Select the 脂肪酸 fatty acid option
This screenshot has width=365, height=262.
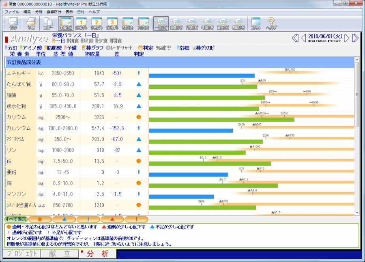click(53, 48)
